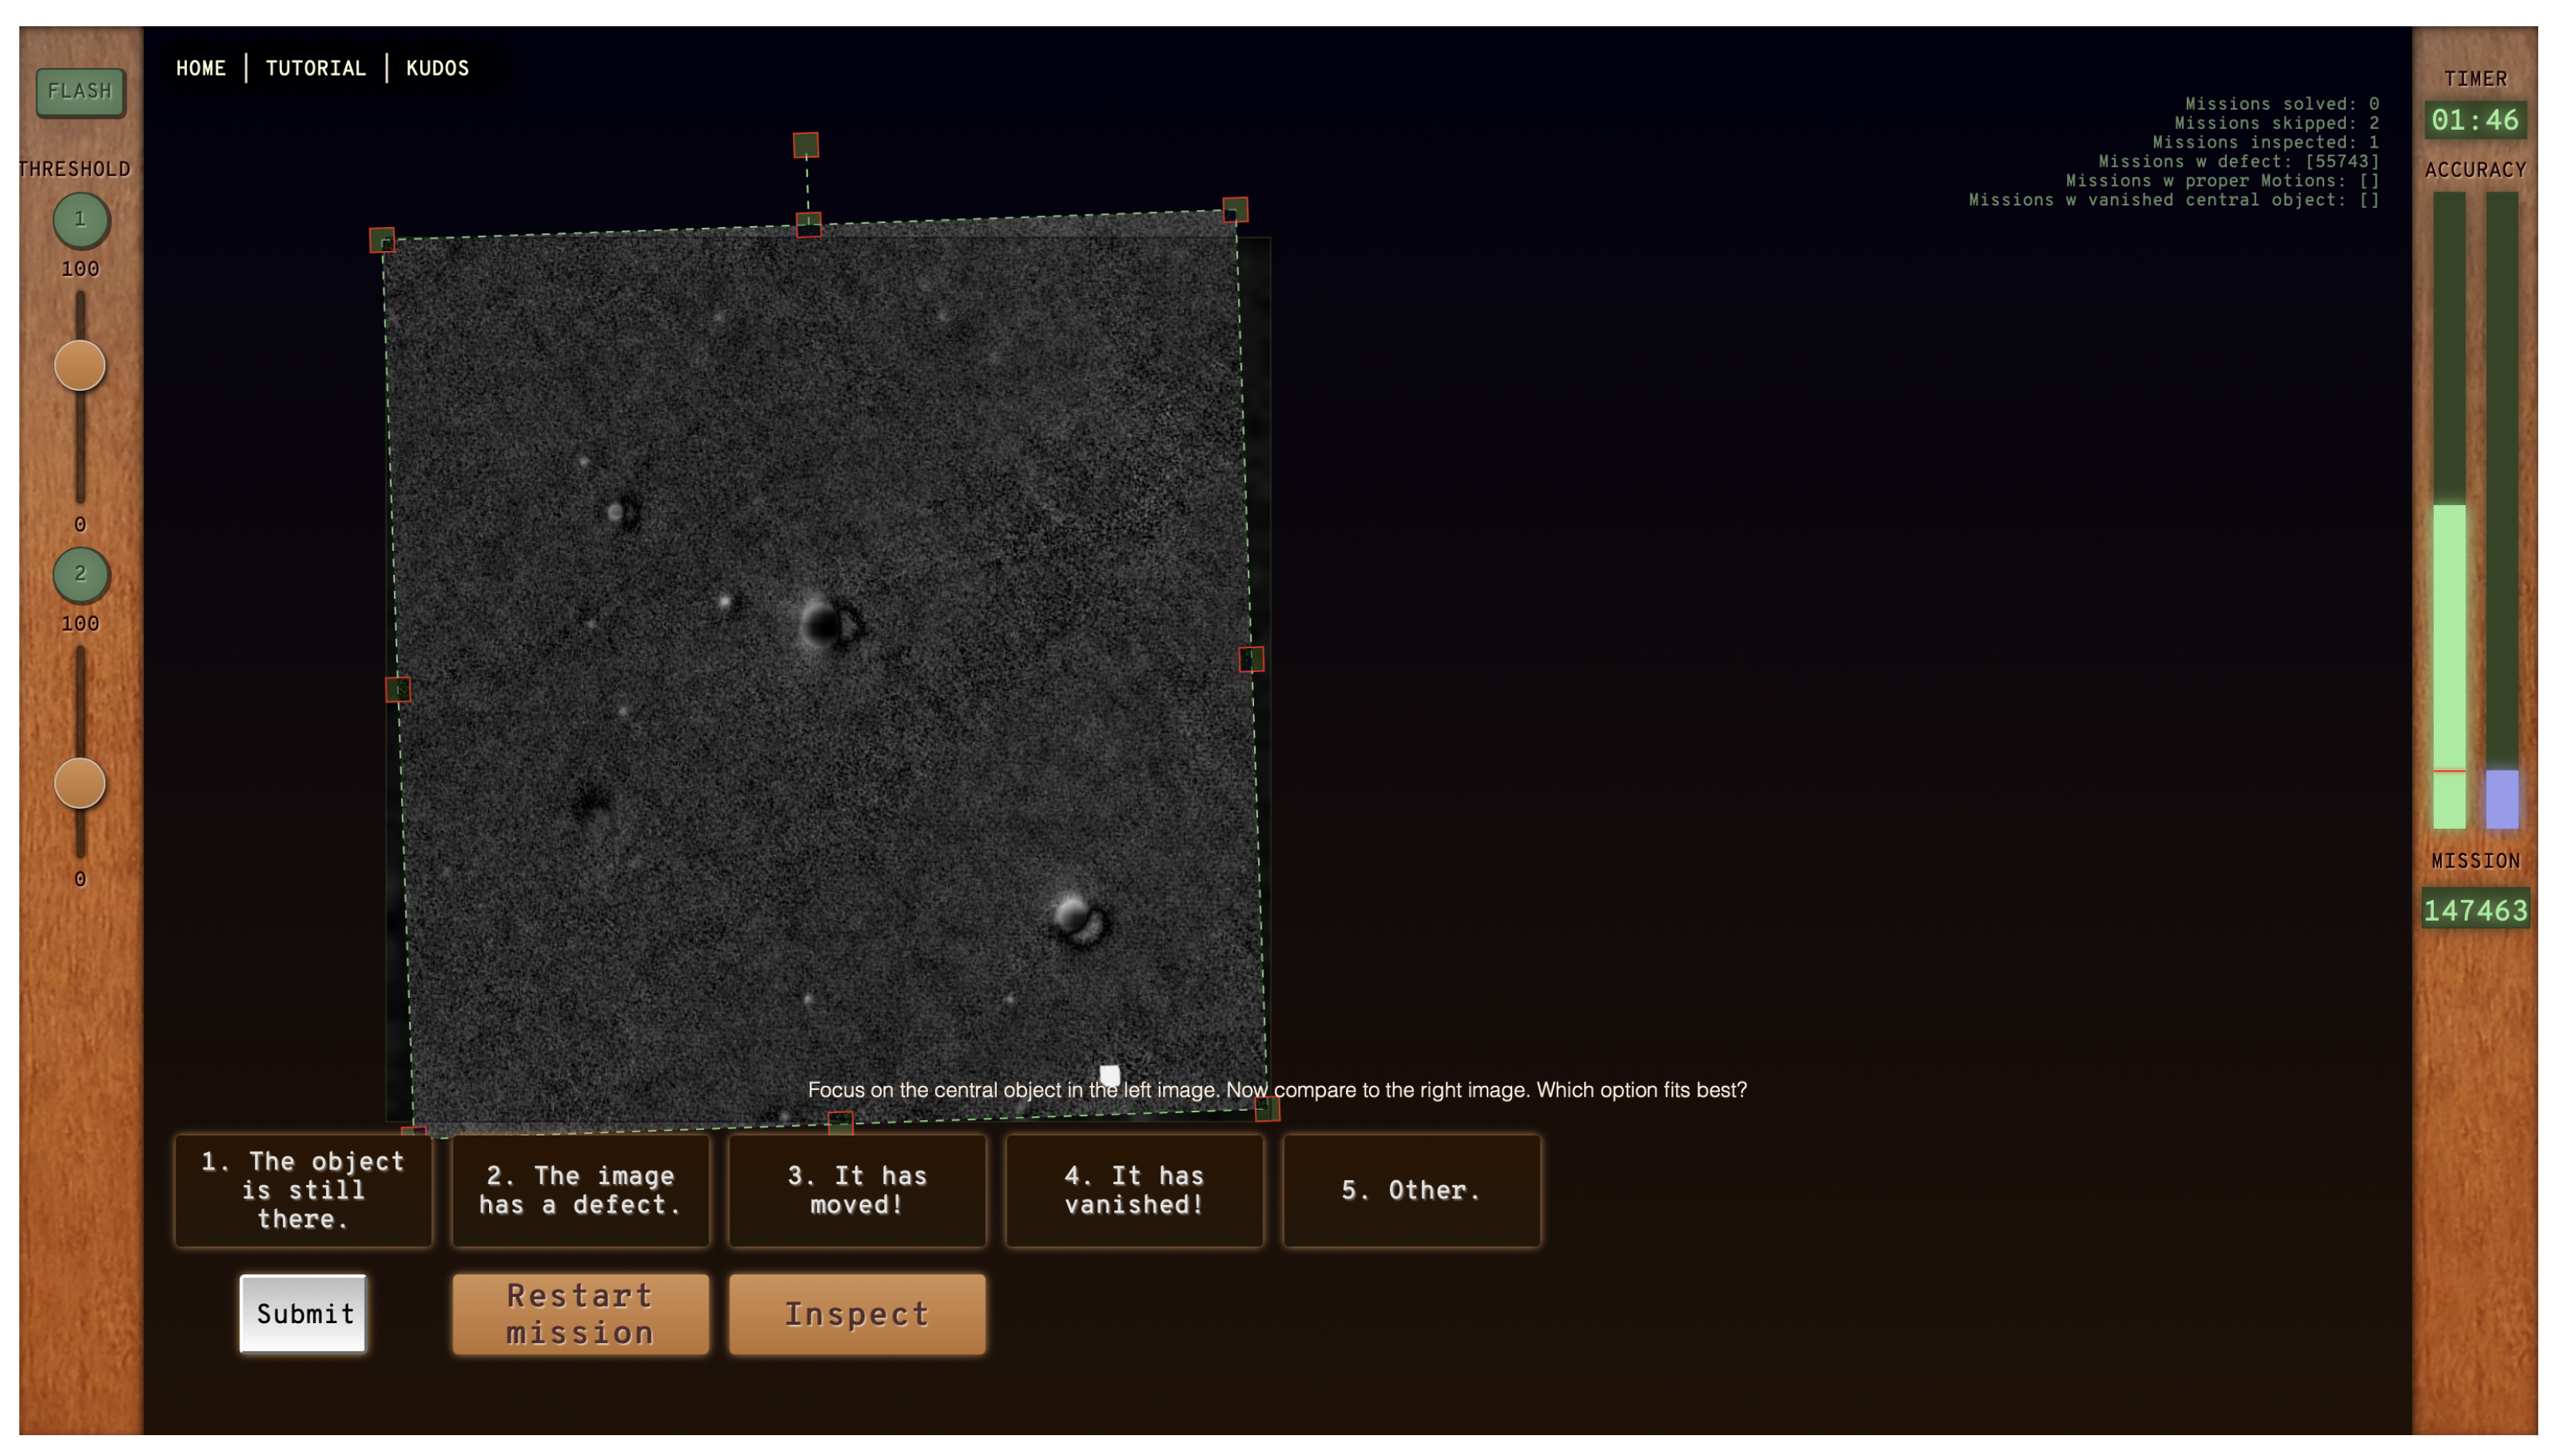Click the top-left corner transform handle

click(x=382, y=241)
